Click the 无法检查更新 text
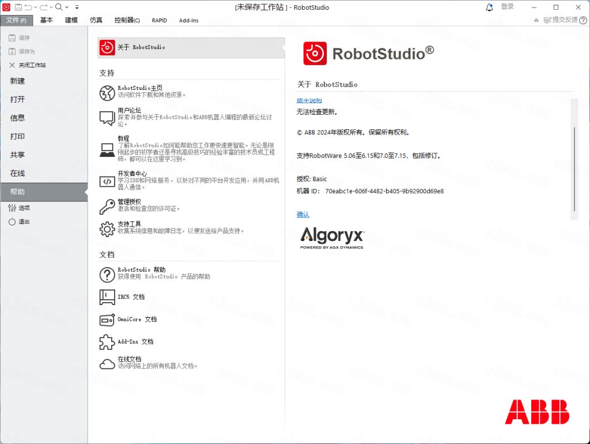Screen dimensions: 590x444 pos(317,112)
